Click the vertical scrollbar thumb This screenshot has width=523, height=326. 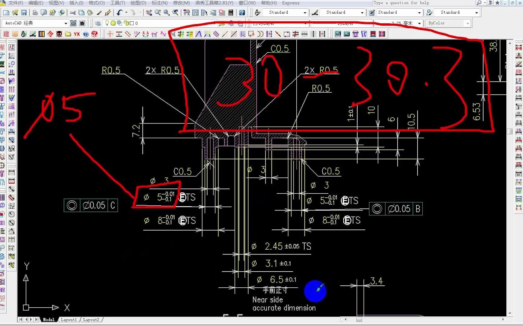510,131
